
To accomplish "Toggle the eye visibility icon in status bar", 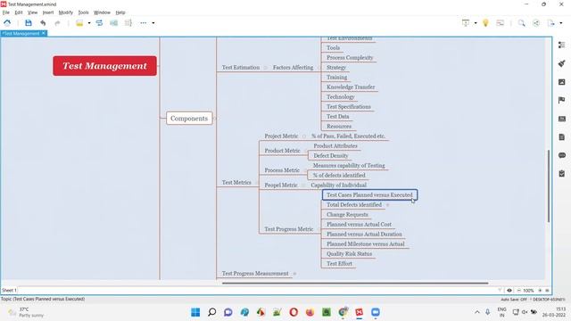I will tap(509, 291).
